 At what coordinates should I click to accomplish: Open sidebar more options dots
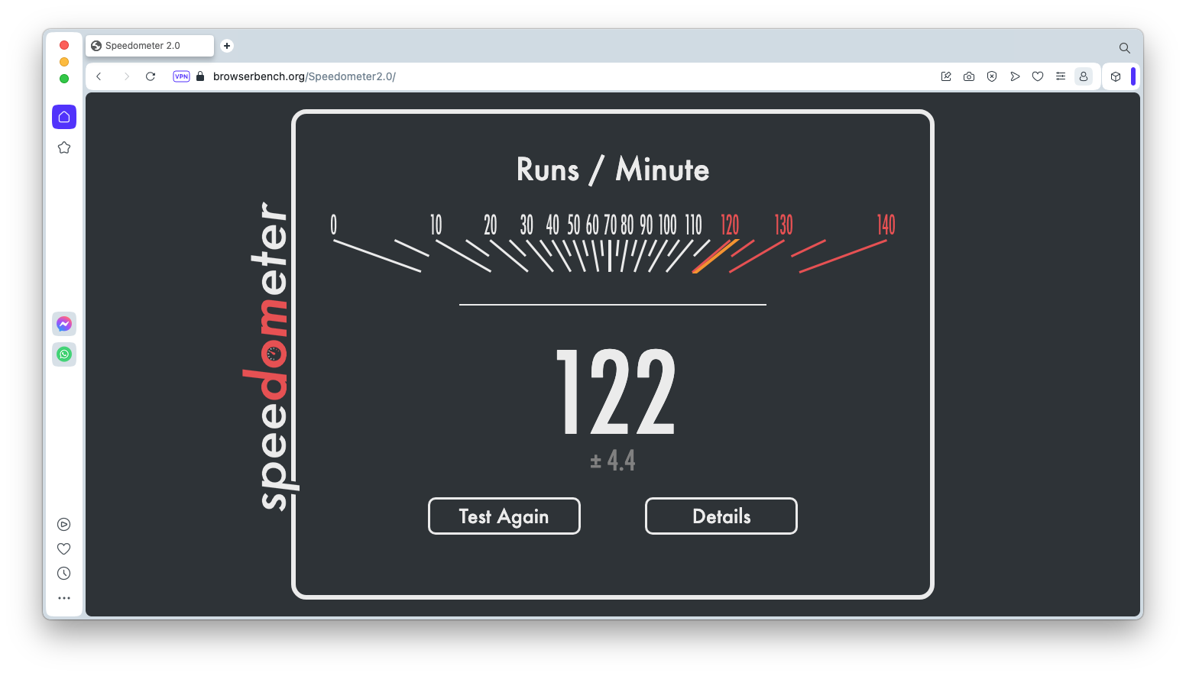coord(64,598)
